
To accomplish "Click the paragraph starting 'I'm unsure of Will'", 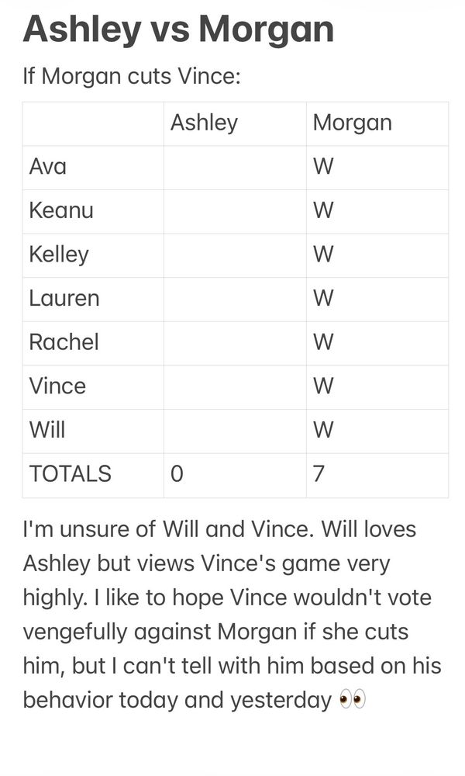I will pos(232,615).
